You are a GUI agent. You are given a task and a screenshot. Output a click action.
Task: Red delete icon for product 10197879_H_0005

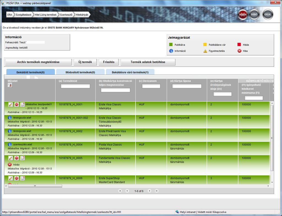[x=17, y=158]
